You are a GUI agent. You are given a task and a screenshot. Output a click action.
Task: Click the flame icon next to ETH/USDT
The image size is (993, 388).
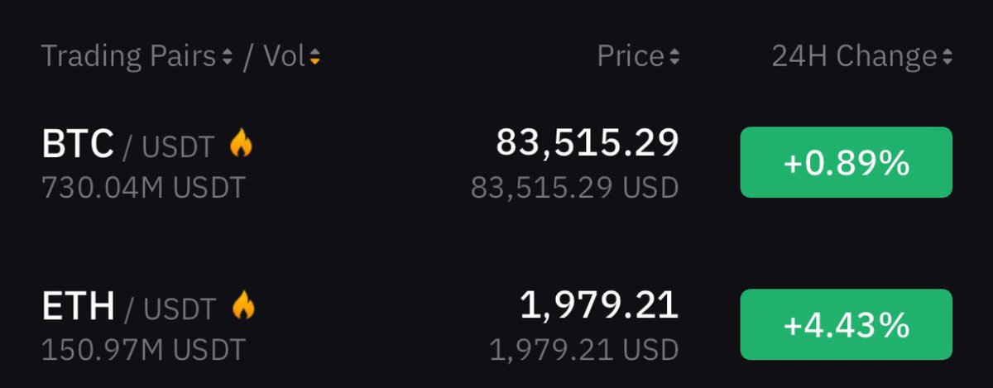[243, 306]
